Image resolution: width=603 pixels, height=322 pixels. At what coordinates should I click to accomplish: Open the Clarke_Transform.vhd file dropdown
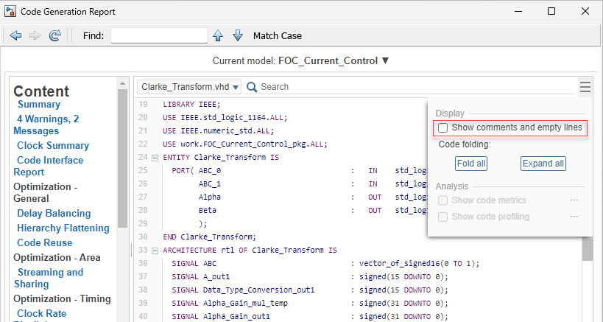point(190,87)
